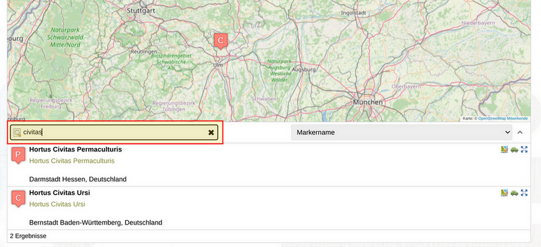Image resolution: width=541 pixels, height=247 pixels.
Task: Click the P marker icon for Permaculturis
Action: 18,156
